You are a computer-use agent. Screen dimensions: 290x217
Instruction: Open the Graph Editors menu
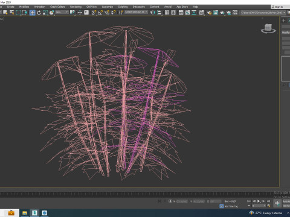point(57,7)
